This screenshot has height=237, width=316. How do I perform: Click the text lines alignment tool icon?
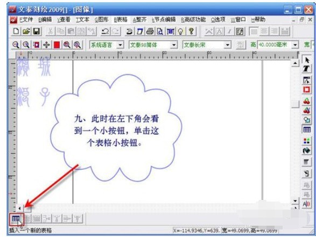click(x=307, y=162)
